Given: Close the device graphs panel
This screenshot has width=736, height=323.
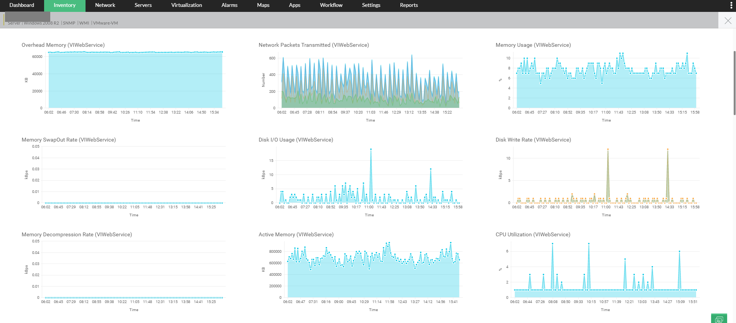Looking at the screenshot, I should pyautogui.click(x=728, y=21).
